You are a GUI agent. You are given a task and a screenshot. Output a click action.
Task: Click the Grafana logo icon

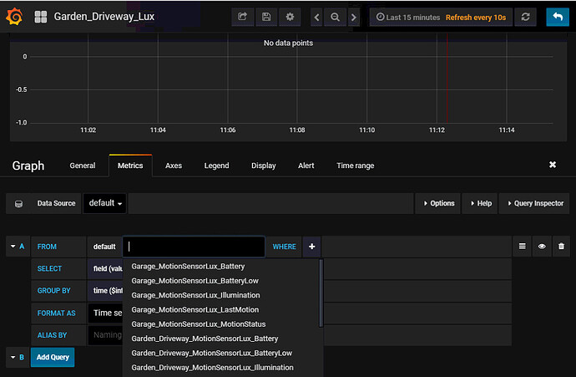(x=14, y=17)
